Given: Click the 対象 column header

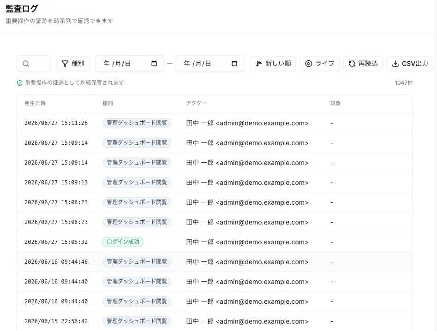Looking at the screenshot, I should click(x=335, y=103).
